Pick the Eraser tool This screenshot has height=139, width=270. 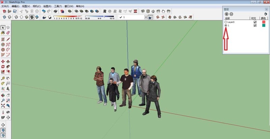pos(8,33)
